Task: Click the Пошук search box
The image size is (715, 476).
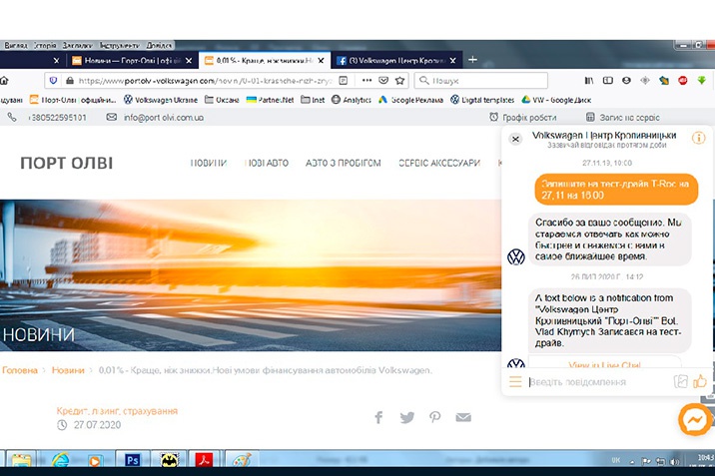Action: (x=481, y=81)
